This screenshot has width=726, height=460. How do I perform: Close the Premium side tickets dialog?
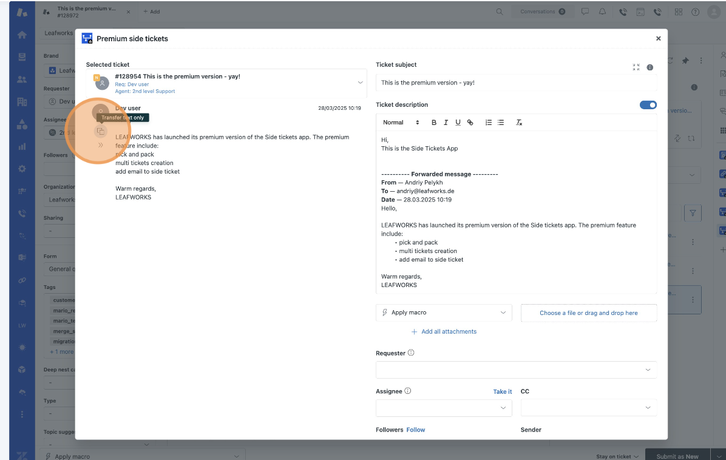(659, 38)
